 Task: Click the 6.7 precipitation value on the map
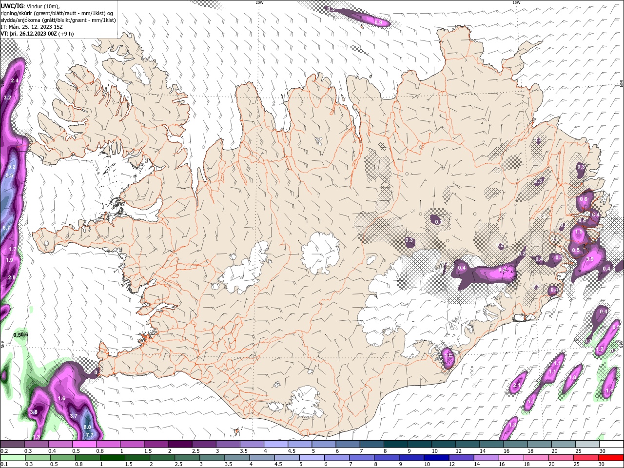click(6, 228)
